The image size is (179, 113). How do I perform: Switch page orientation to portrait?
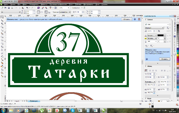(38, 12)
